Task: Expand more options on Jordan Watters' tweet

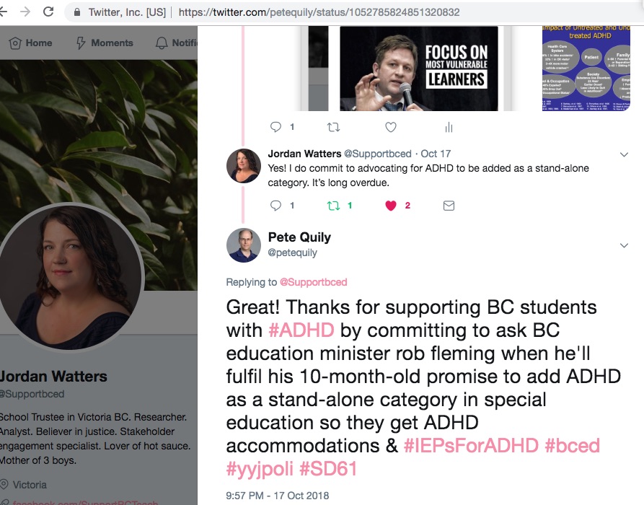Action: (625, 154)
